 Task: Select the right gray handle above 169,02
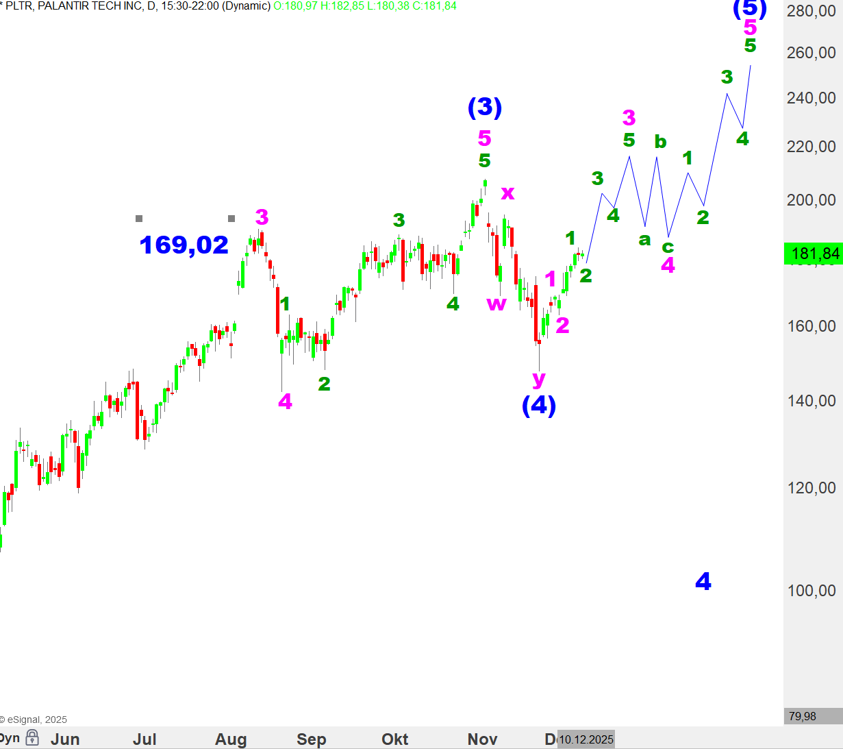(x=231, y=219)
